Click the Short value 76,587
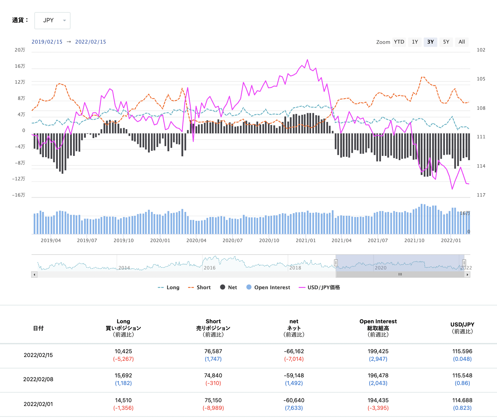This screenshot has height=420, width=497. [x=213, y=351]
